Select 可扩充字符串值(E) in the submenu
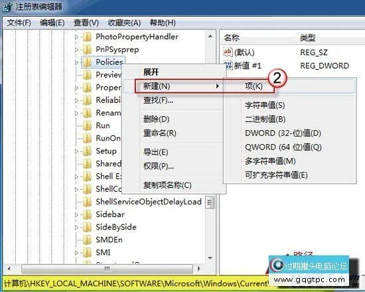The width and height of the screenshot is (365, 292). (x=289, y=175)
